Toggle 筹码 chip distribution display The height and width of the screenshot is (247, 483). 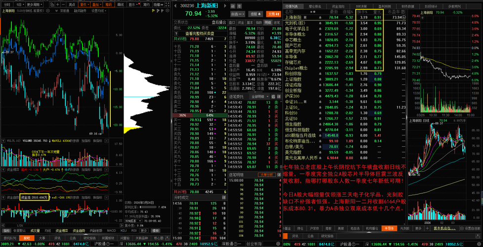[x=108, y=4]
